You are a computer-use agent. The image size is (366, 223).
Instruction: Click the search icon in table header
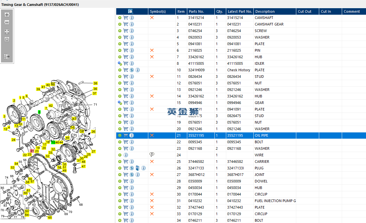[x=131, y=11]
